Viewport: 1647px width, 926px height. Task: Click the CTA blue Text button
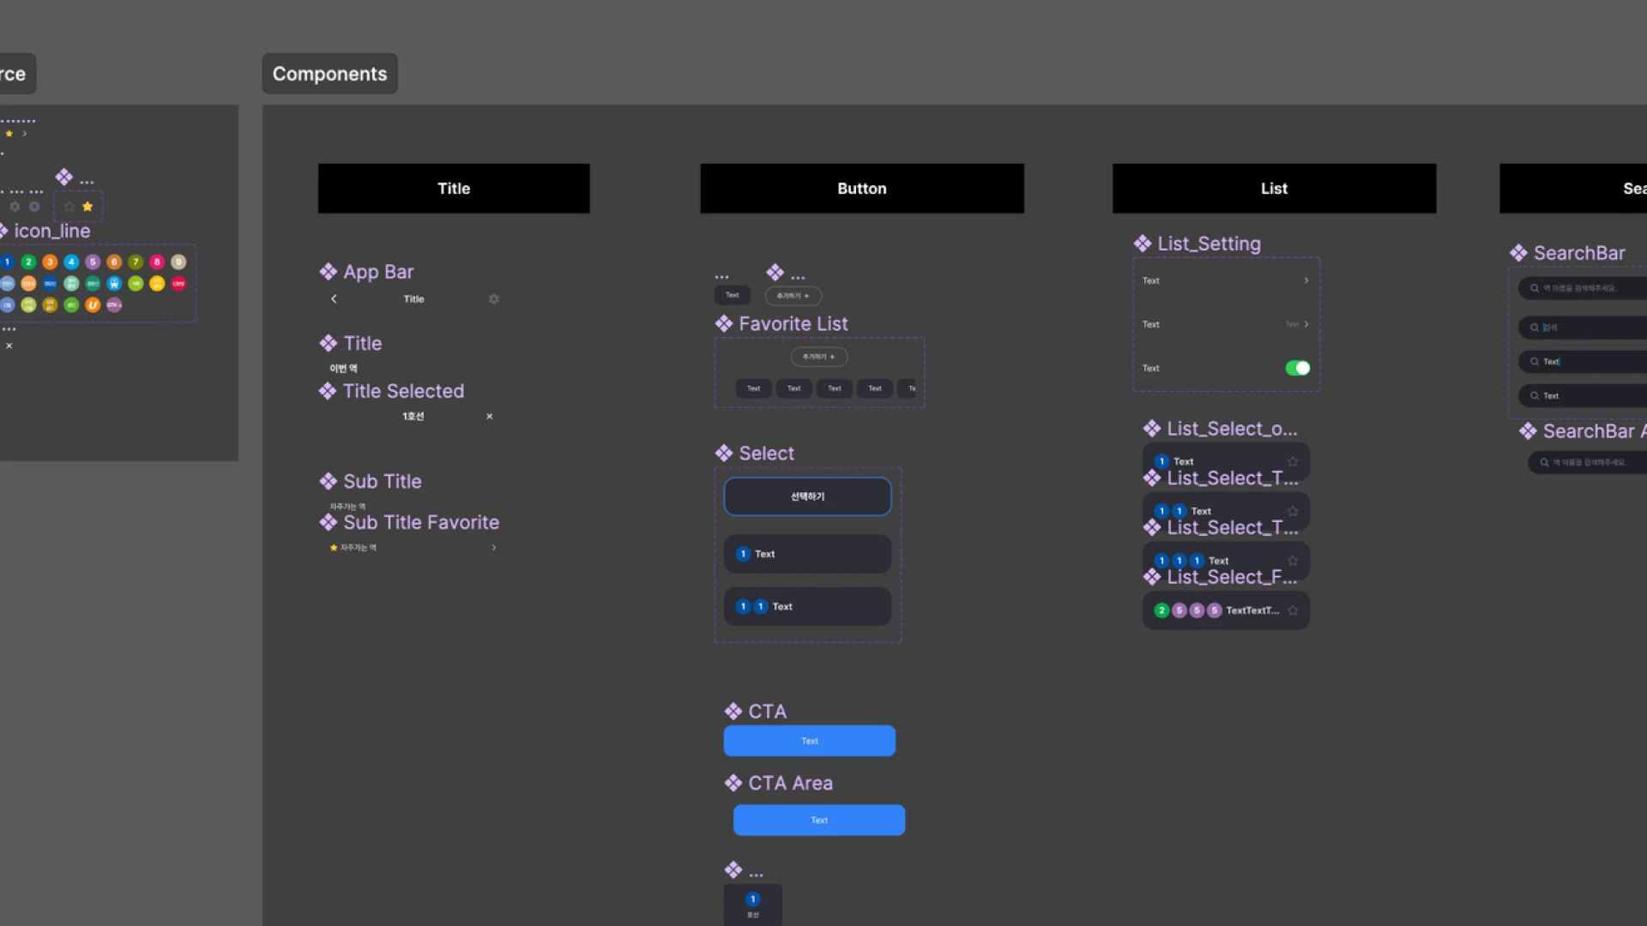(x=809, y=741)
